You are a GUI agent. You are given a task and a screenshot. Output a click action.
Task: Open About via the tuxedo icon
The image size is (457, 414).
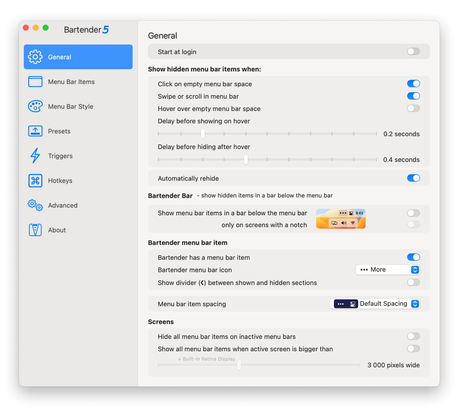35,230
